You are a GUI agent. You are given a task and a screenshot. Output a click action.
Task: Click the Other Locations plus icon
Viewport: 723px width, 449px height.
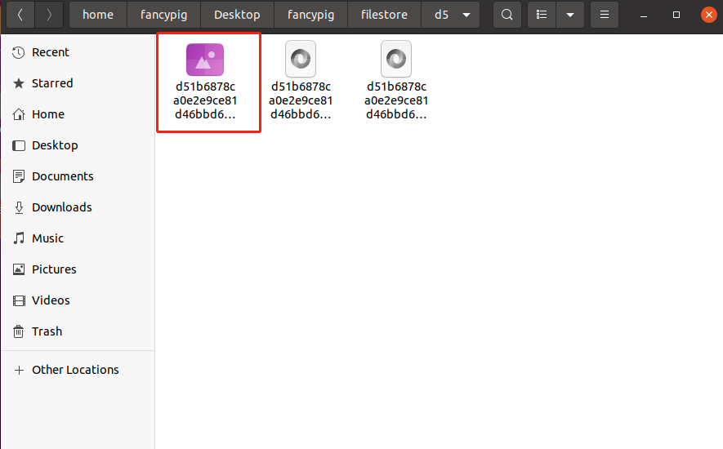(x=19, y=370)
